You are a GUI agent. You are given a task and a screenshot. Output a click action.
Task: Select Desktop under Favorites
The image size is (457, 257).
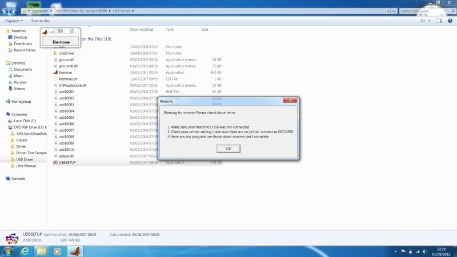pyautogui.click(x=21, y=37)
